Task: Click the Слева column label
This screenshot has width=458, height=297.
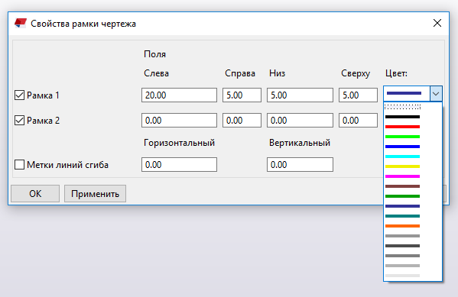Action: coord(156,73)
